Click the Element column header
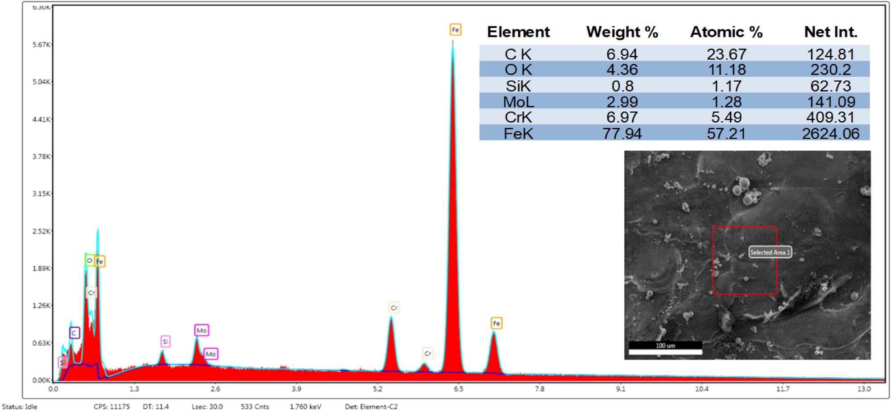The image size is (891, 412). [x=519, y=32]
